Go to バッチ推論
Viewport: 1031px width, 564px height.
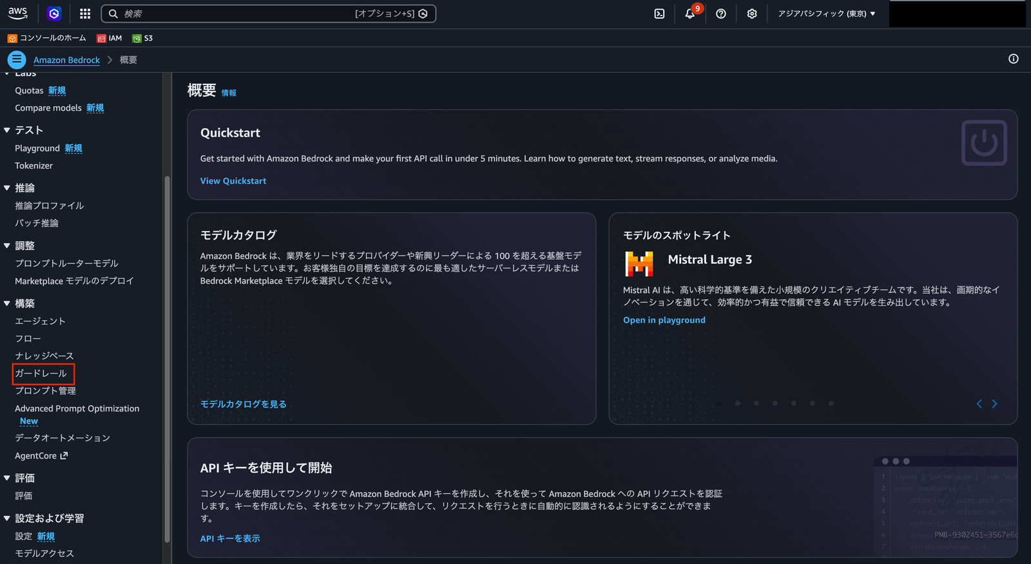click(37, 223)
